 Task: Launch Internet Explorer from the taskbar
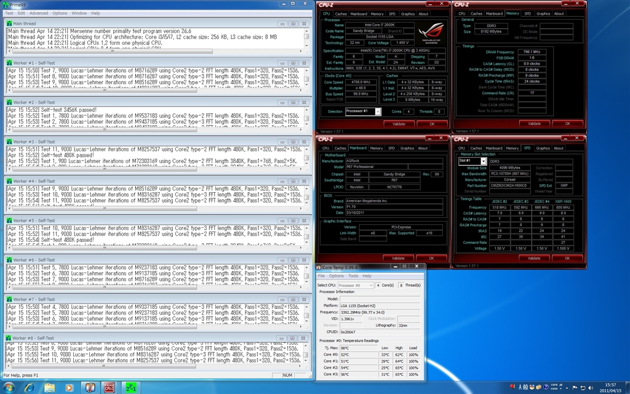[30, 388]
